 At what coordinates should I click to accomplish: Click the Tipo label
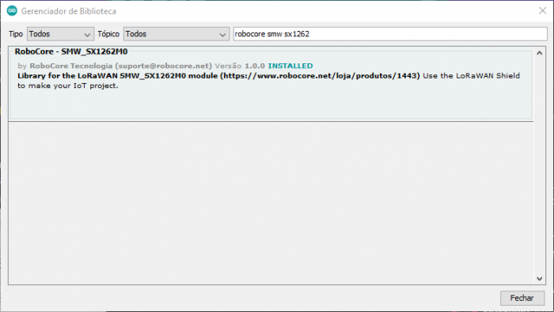pos(16,34)
